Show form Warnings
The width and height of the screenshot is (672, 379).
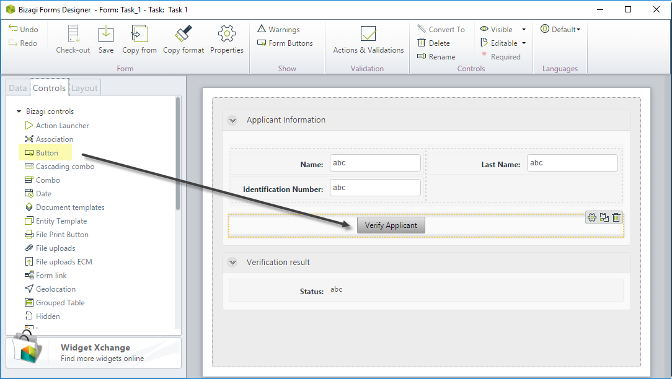pyautogui.click(x=279, y=29)
